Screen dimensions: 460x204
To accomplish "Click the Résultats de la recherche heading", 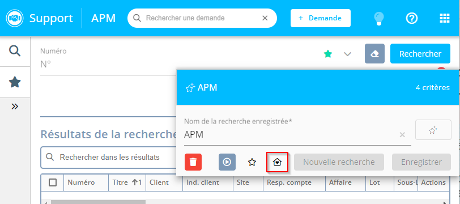I will tap(109, 134).
